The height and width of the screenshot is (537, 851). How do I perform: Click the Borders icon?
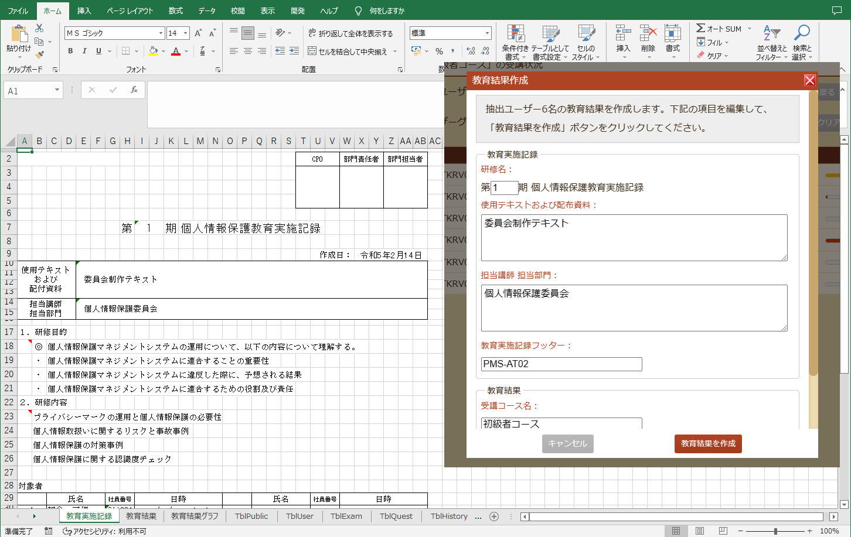point(125,51)
